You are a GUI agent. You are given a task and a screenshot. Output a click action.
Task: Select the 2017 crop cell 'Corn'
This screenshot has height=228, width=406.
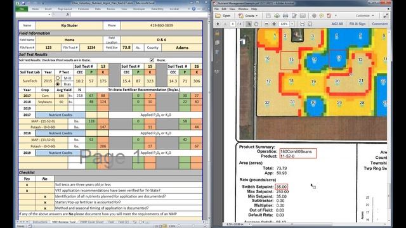45,96
